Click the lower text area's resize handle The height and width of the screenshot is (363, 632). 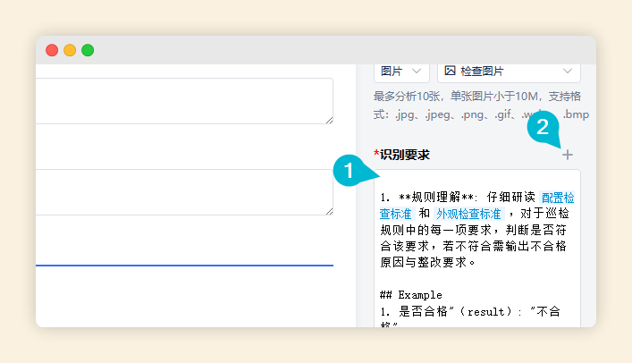pos(329,211)
